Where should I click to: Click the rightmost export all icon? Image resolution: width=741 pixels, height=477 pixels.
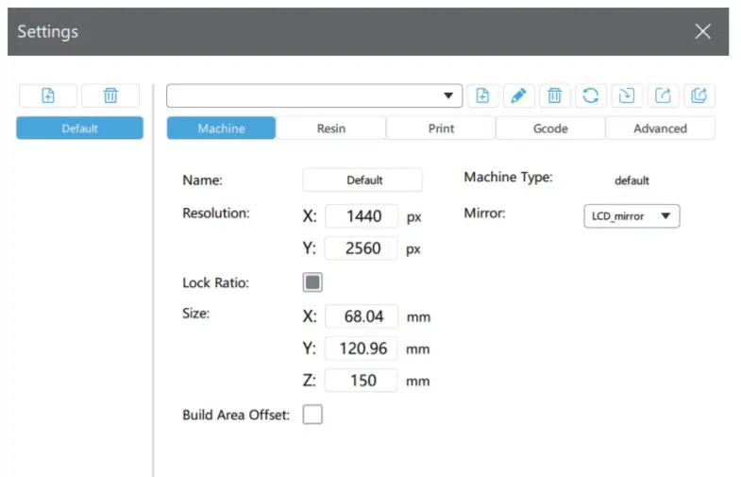699,95
